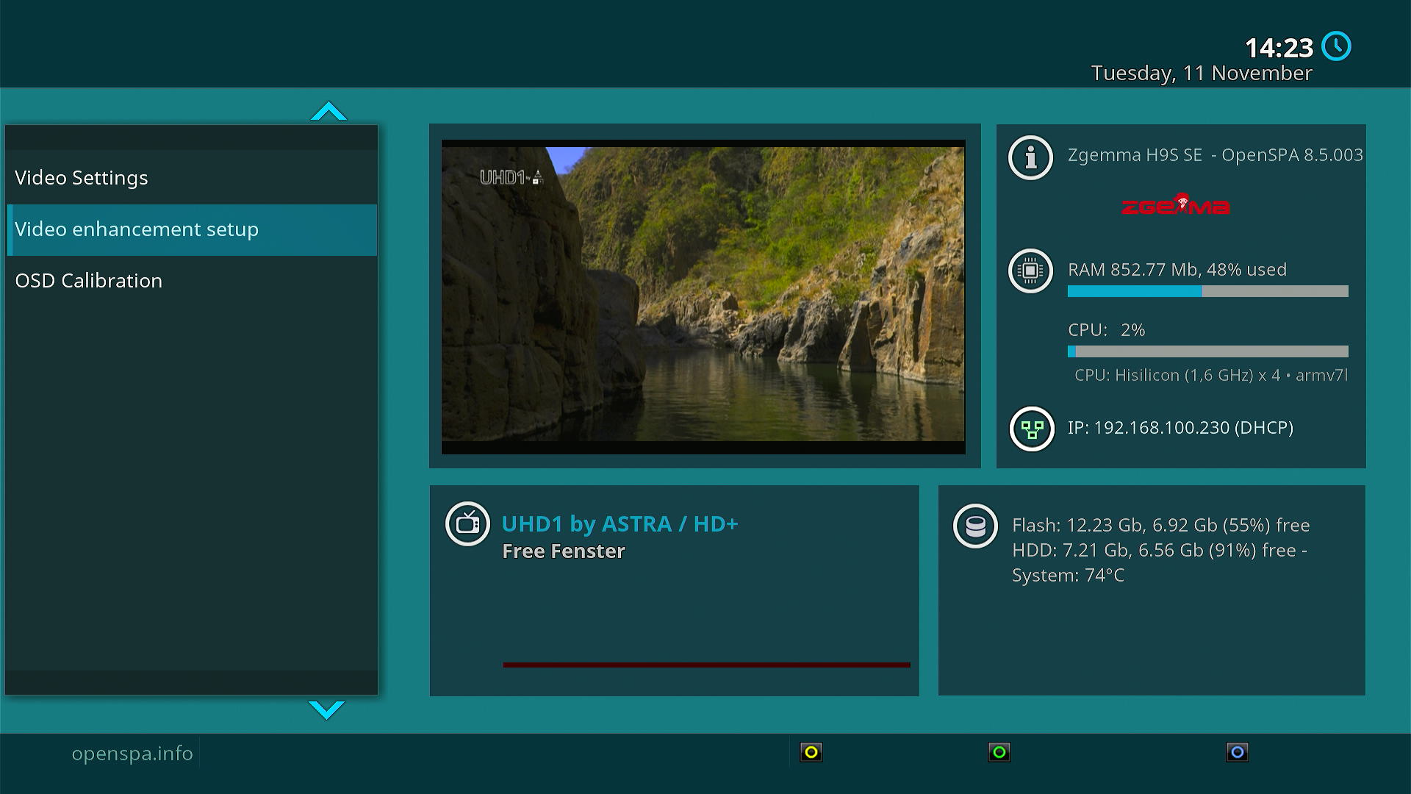Click the system info icon
Image resolution: width=1411 pixels, height=794 pixels.
1030,157
